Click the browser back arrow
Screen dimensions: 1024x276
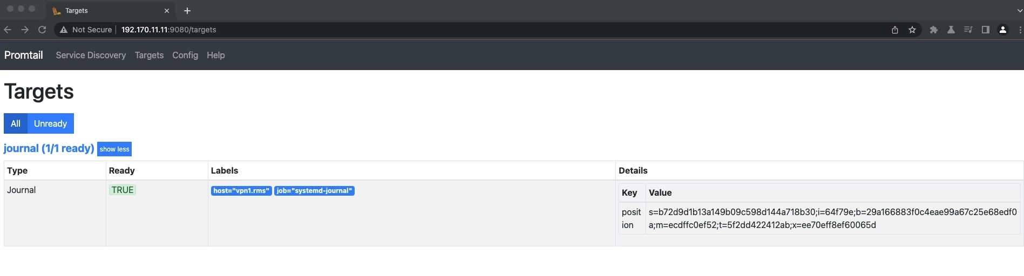coord(8,30)
